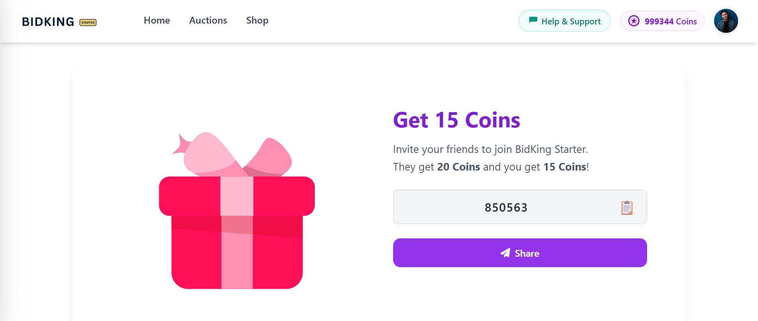The image size is (758, 321).
Task: Click the invite your friends text line
Action: coord(490,149)
